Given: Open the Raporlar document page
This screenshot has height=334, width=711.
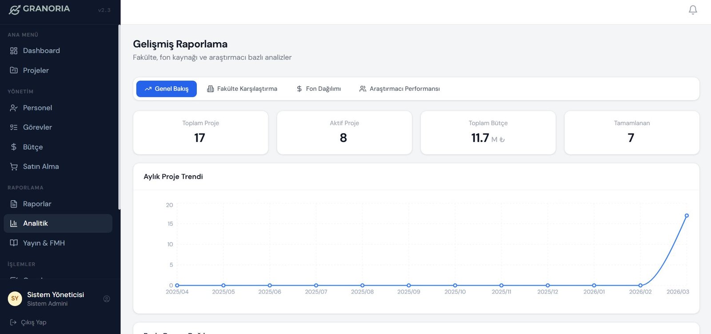Looking at the screenshot, I should [x=37, y=204].
